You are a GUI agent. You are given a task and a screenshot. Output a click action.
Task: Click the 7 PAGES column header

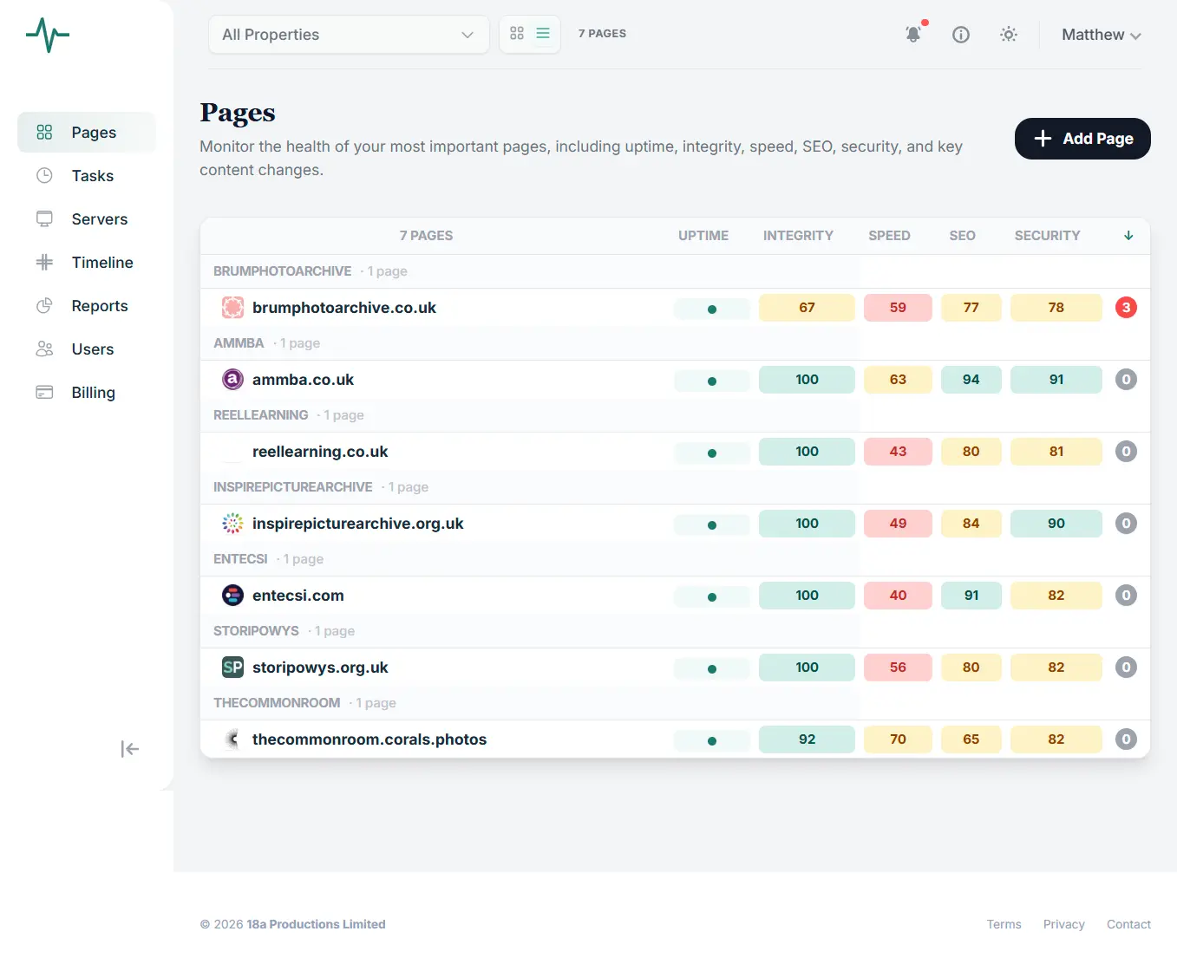point(426,236)
